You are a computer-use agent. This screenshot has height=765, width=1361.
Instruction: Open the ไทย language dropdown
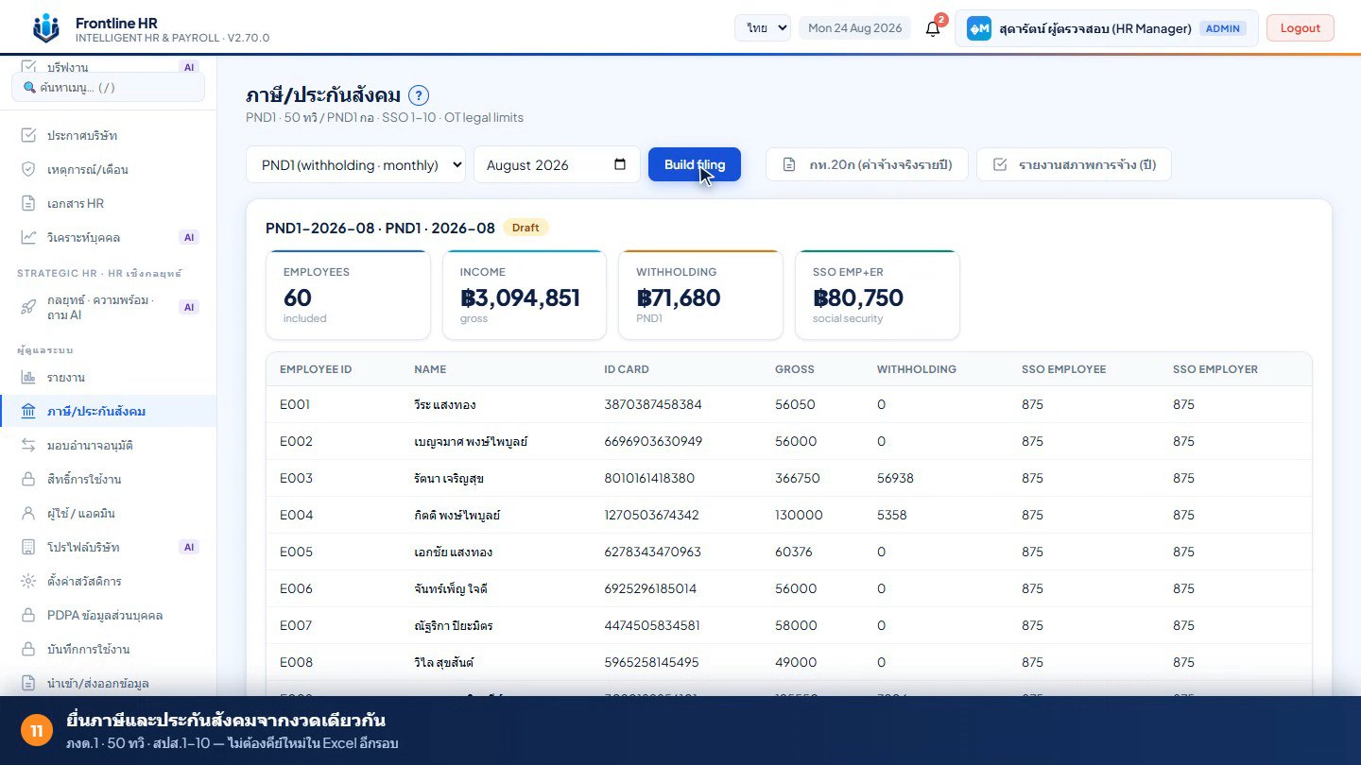click(763, 28)
